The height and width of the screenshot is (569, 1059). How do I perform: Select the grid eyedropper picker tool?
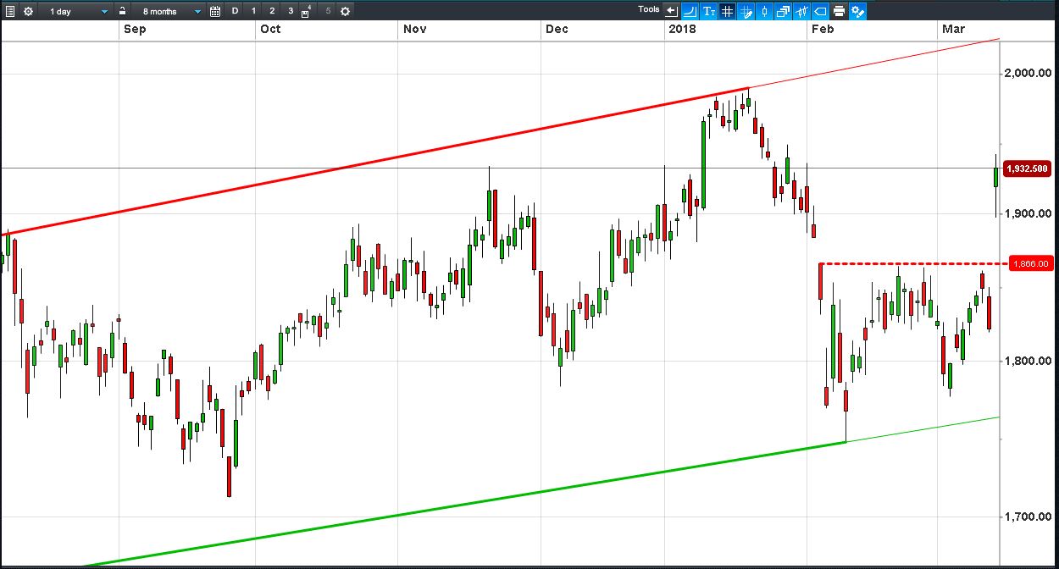click(x=746, y=11)
